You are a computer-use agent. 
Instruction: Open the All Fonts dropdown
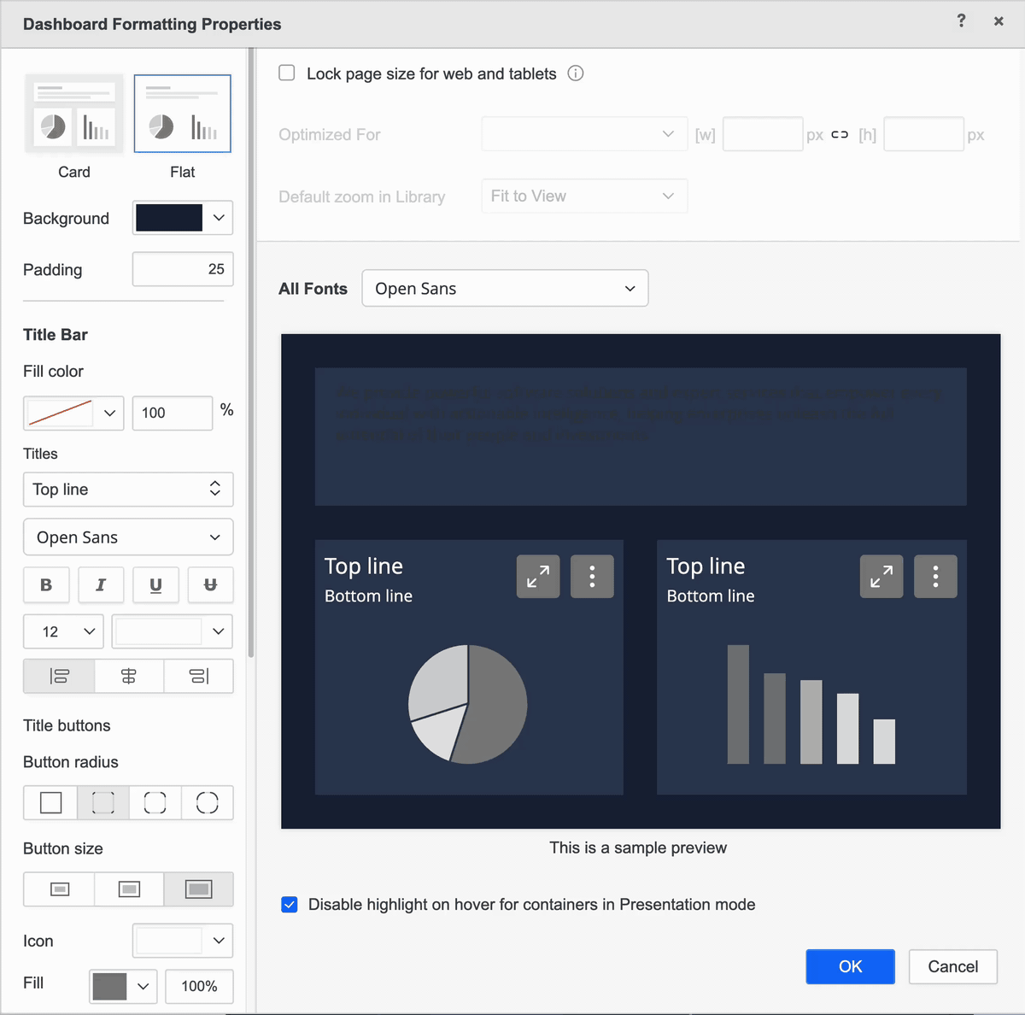[x=504, y=288]
